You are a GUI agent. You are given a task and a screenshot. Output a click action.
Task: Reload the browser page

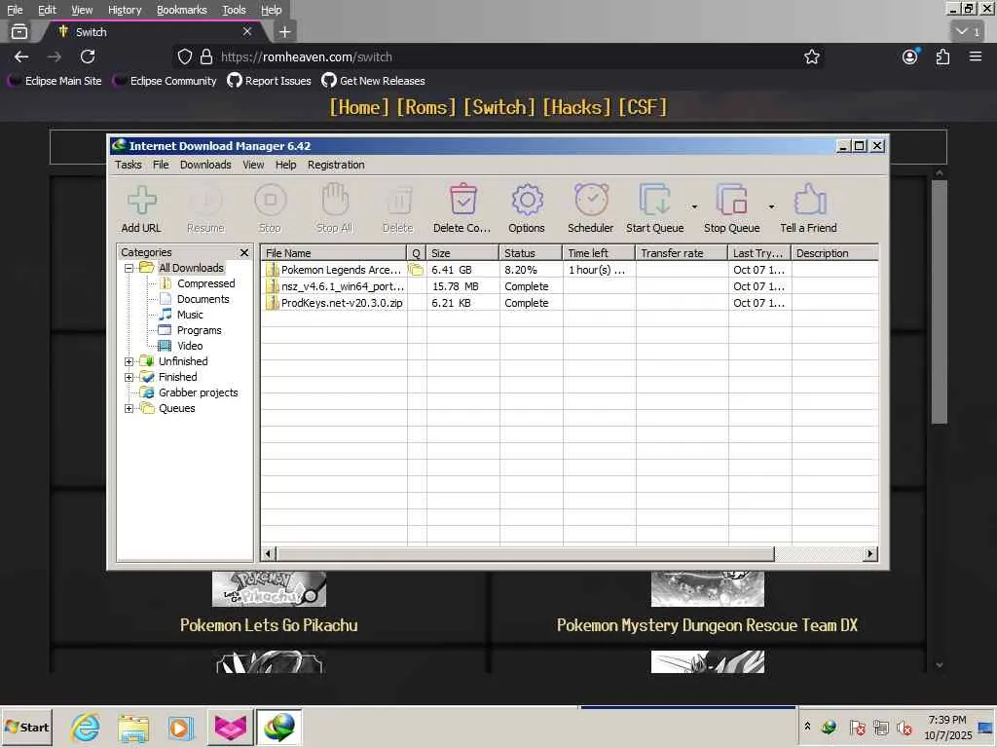point(88,56)
